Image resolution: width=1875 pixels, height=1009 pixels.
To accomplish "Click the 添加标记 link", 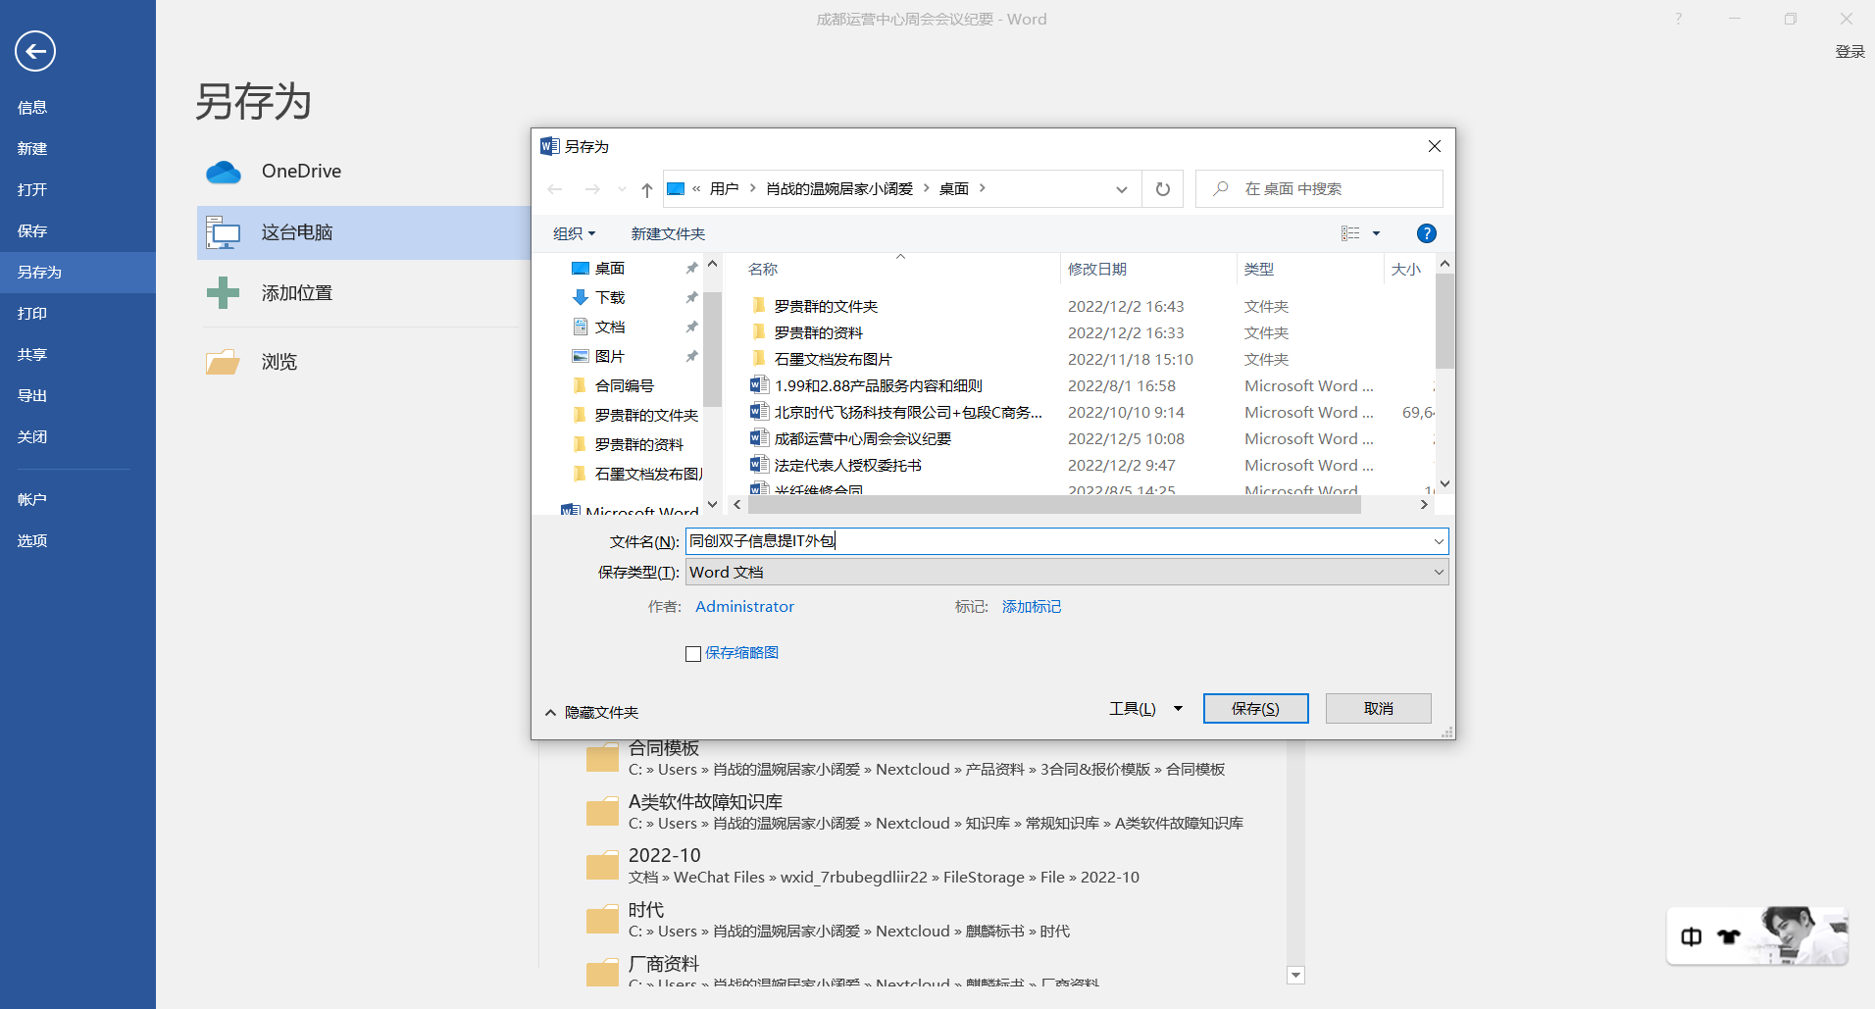I will [1031, 606].
